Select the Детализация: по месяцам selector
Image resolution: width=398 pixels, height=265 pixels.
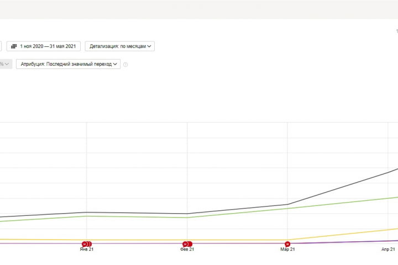(x=120, y=46)
